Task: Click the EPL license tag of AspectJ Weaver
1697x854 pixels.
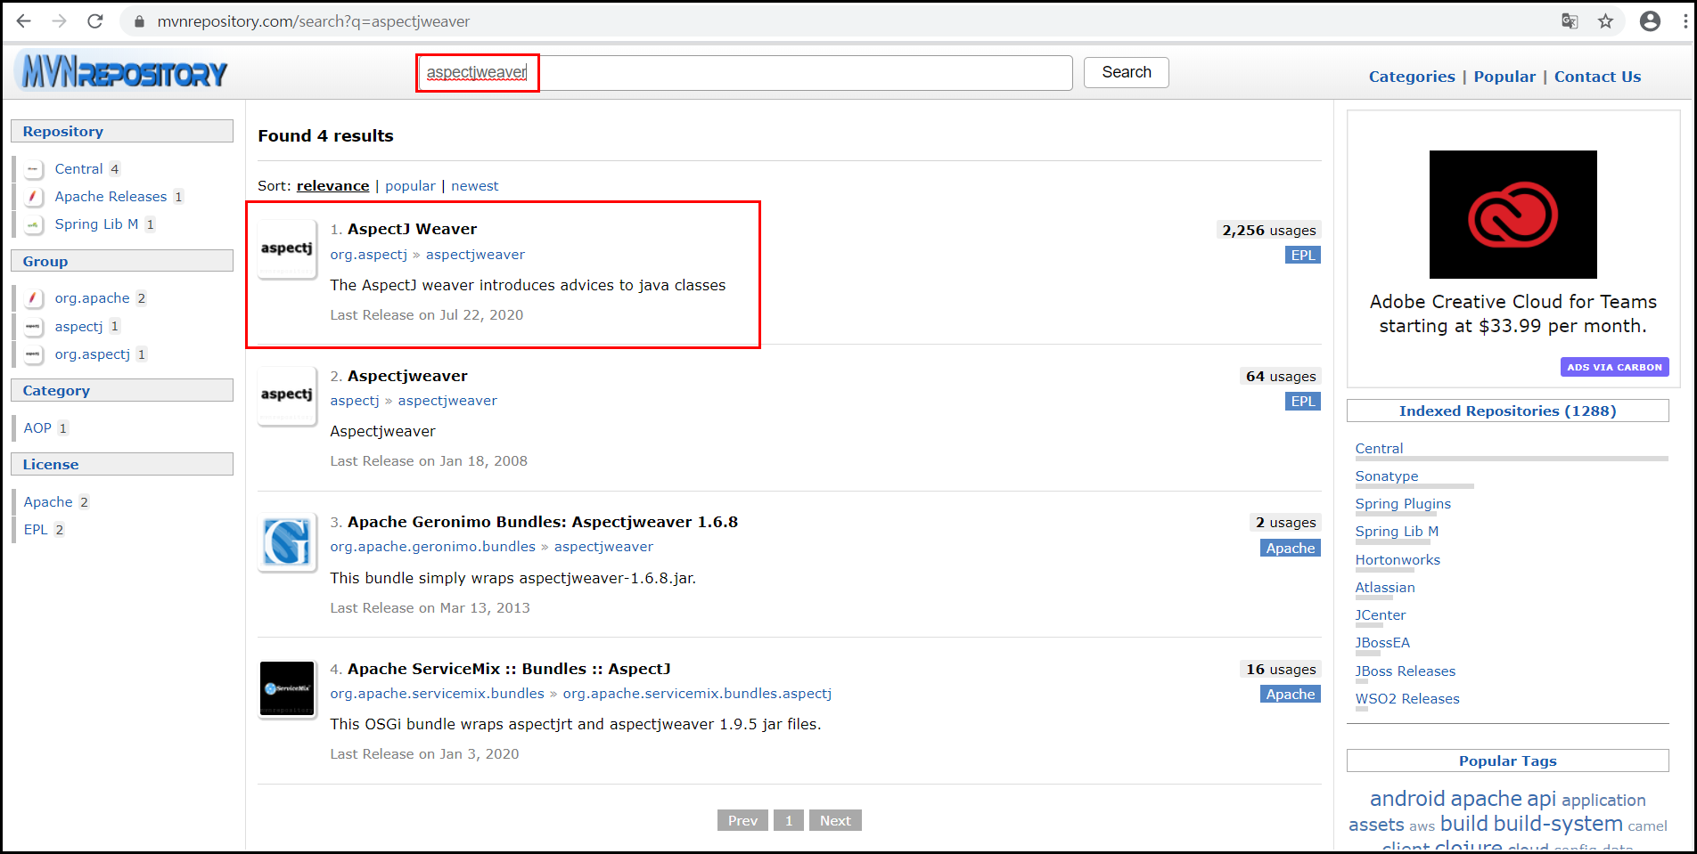Action: [x=1303, y=256]
